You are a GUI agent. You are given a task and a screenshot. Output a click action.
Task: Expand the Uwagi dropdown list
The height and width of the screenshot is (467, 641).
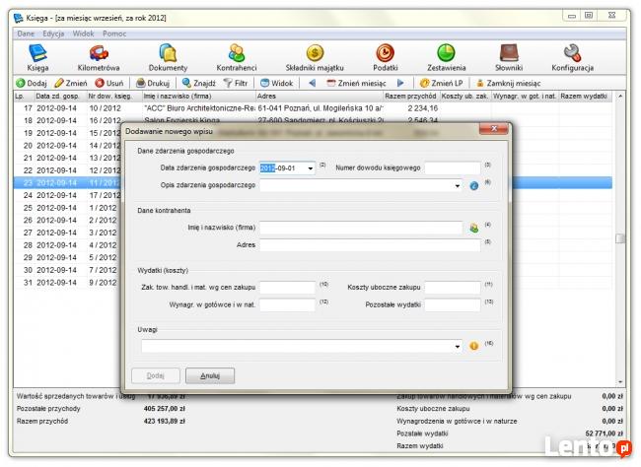459,346
